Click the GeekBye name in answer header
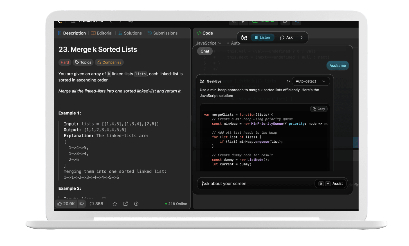This screenshot has height=246, width=409. tap(214, 81)
